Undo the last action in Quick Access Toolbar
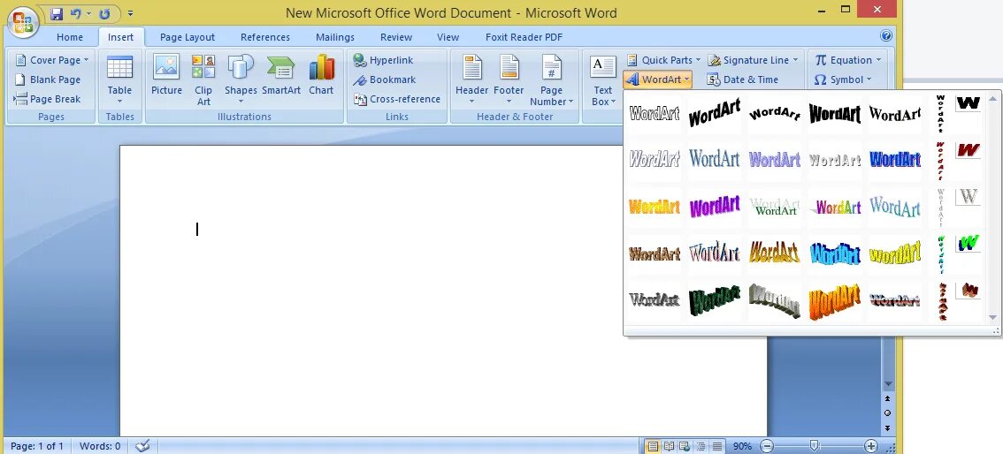Image resolution: width=1003 pixels, height=454 pixels. tap(75, 12)
